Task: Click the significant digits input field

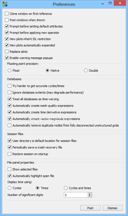Action: pyautogui.click(x=76, y=195)
